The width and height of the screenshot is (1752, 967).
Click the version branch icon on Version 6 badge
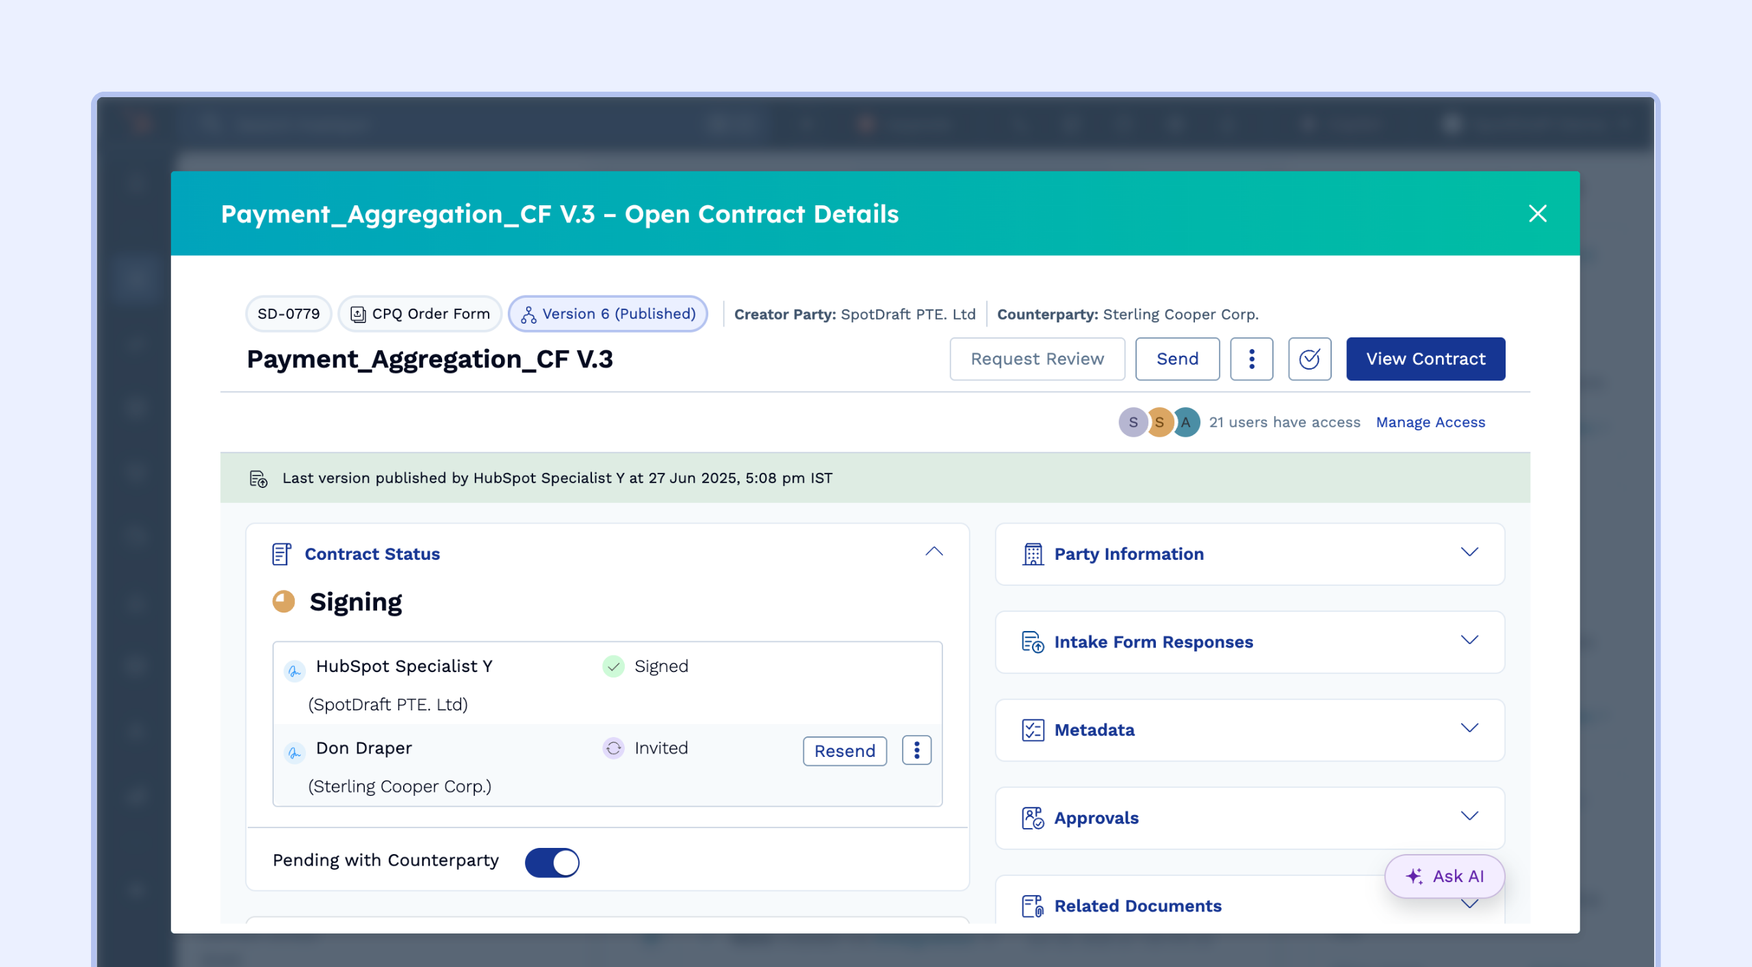pyautogui.click(x=527, y=313)
